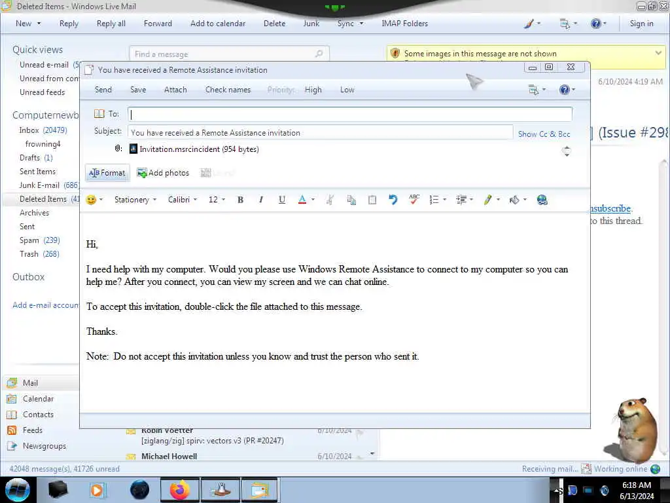Switch to the Add photos tab
670x503 pixels.
(163, 173)
